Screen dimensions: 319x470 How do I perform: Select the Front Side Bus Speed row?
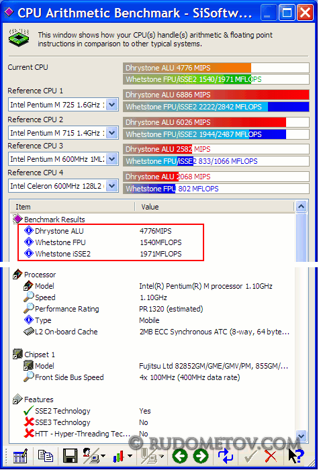pos(153,377)
